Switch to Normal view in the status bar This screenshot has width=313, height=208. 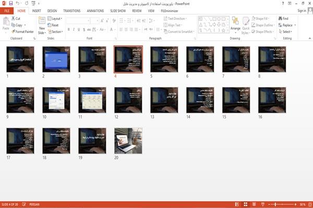(237, 204)
